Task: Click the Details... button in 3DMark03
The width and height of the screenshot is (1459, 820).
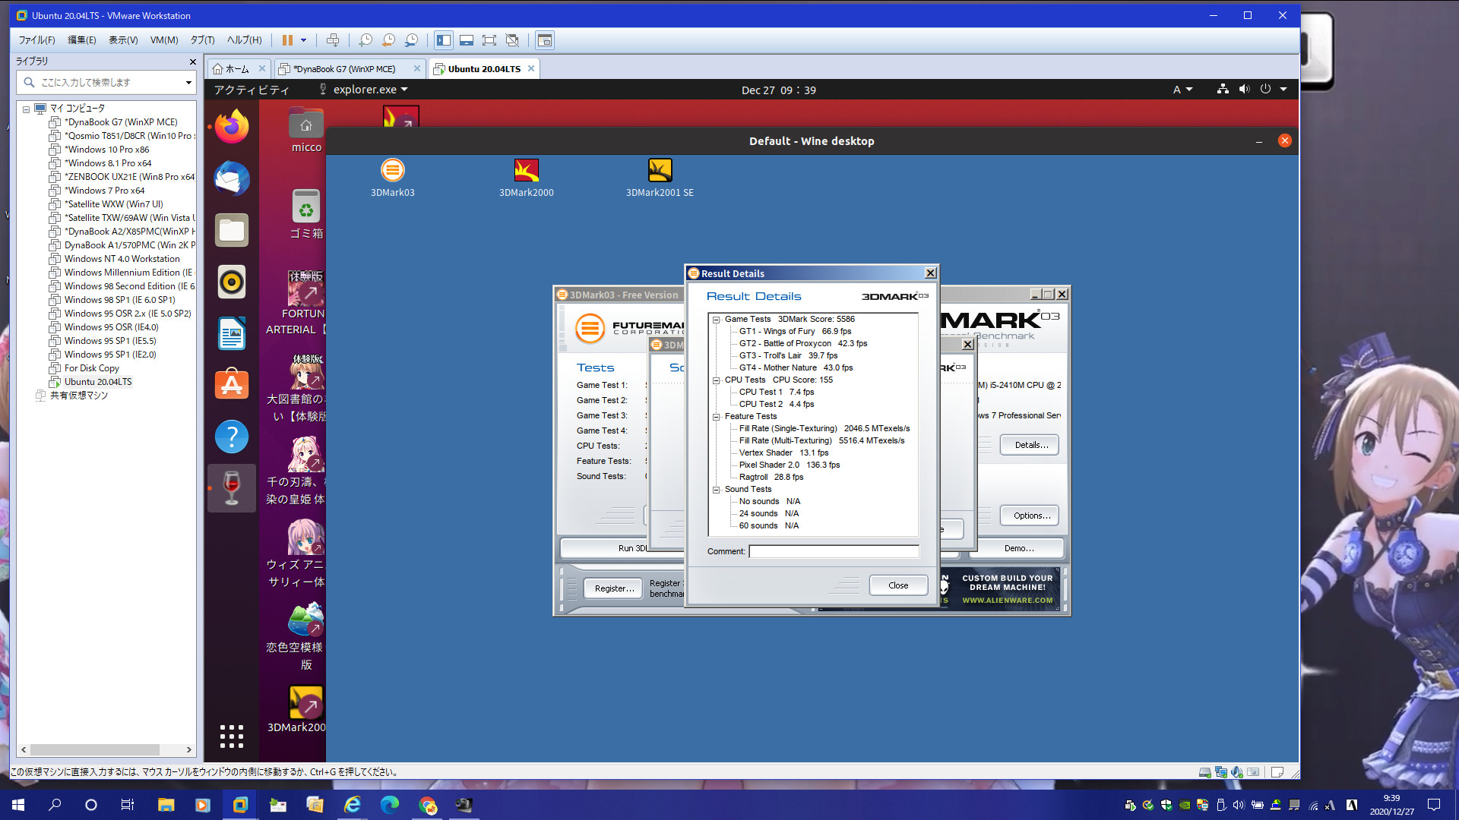Action: pyautogui.click(x=1031, y=445)
